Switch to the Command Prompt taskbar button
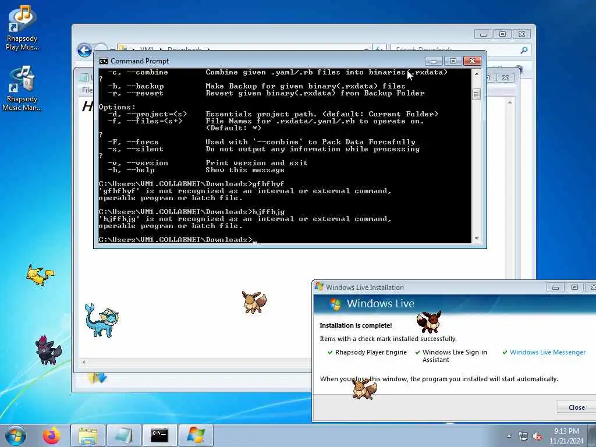 click(x=159, y=435)
